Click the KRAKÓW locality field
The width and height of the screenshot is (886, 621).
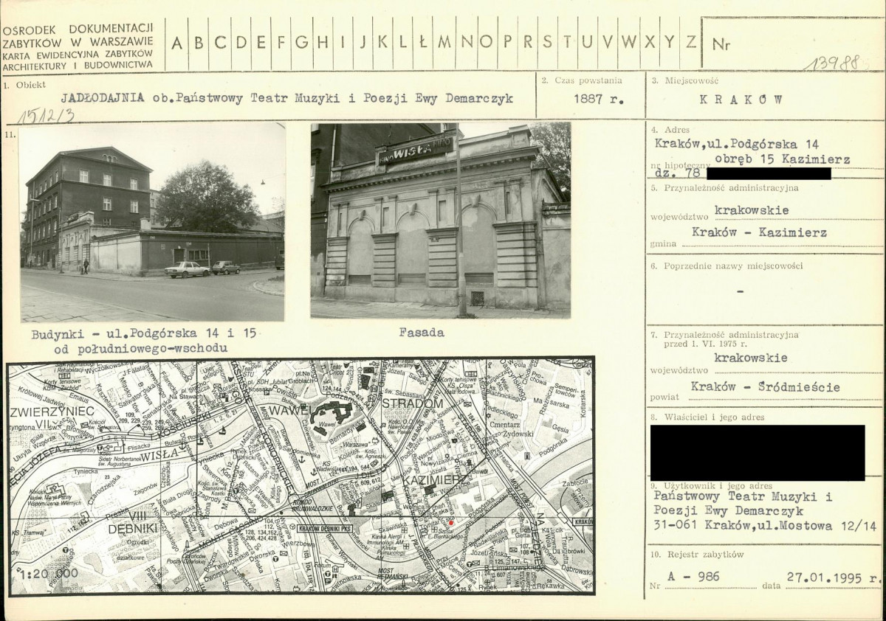click(x=741, y=99)
